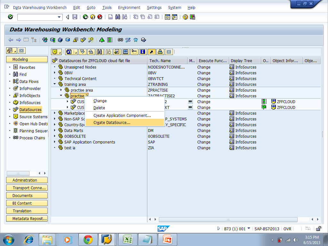
Task: Click the BI Content panel button
Action: [x=27, y=203]
